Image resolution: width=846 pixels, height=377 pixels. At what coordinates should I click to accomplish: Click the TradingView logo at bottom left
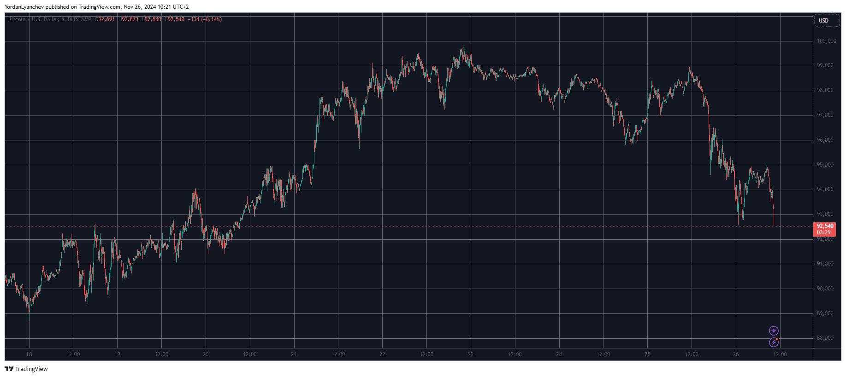coord(26,369)
